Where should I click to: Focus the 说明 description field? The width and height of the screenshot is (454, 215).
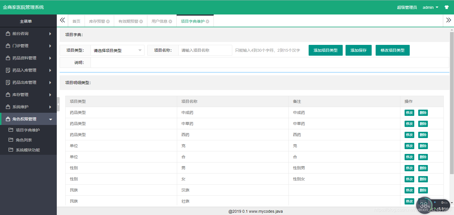(270, 62)
